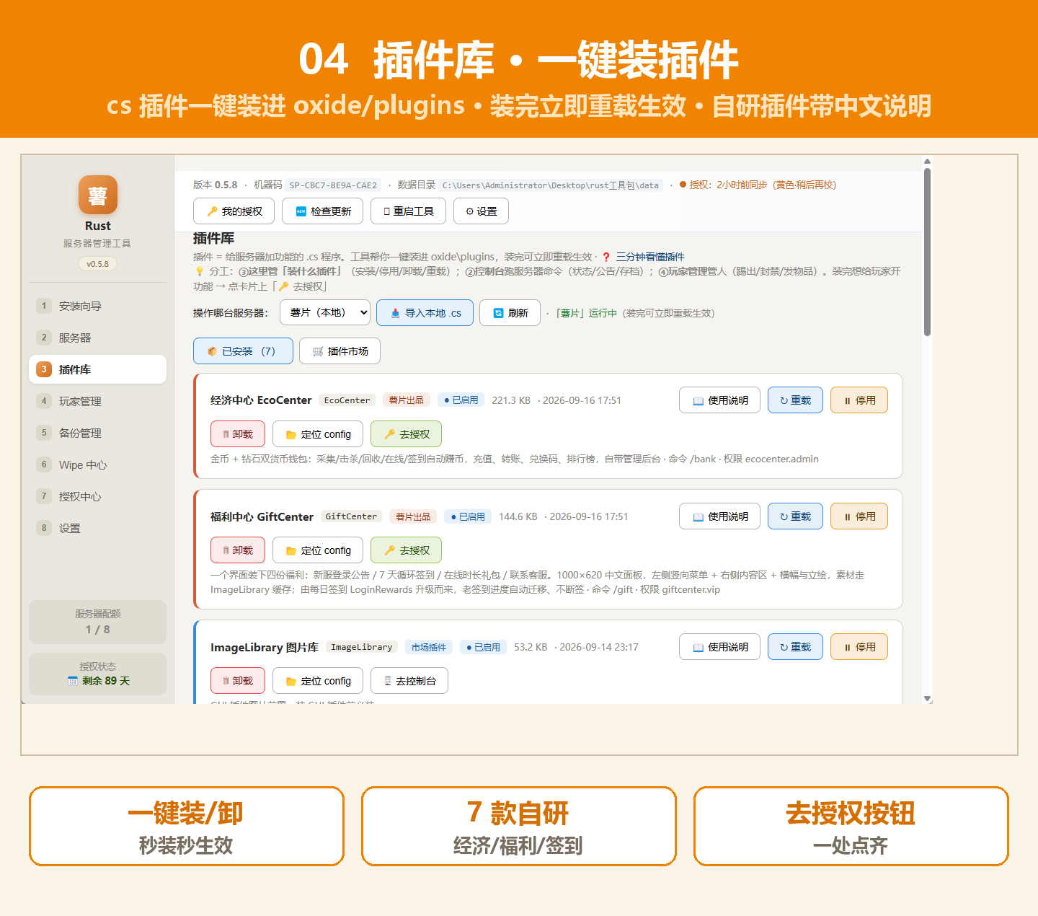The height and width of the screenshot is (916, 1038).
Task: Click 重启工具 button
Action: point(408,211)
